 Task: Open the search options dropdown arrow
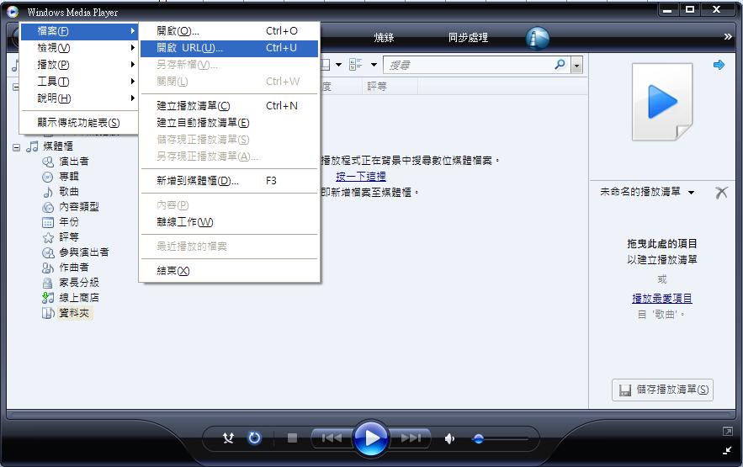pyautogui.click(x=576, y=65)
